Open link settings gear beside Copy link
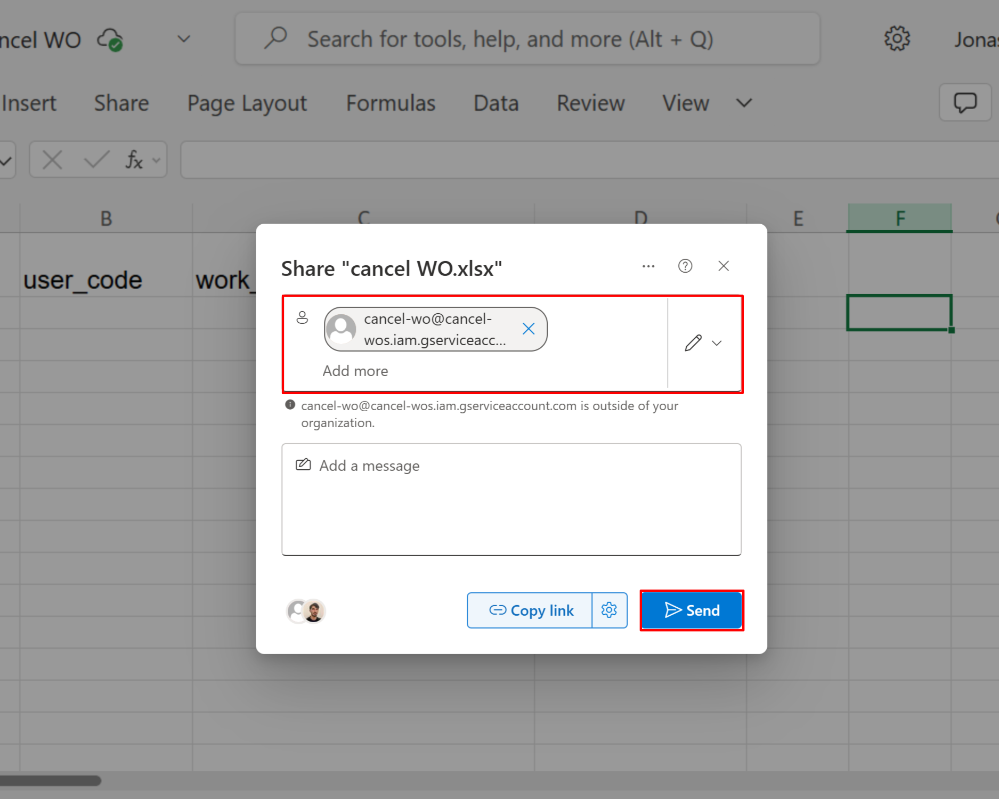Screen dimensions: 999x799 click(609, 610)
